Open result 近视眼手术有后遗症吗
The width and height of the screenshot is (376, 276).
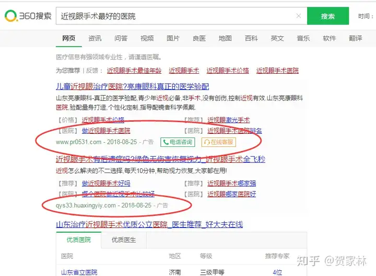pyautogui.click(x=160, y=159)
